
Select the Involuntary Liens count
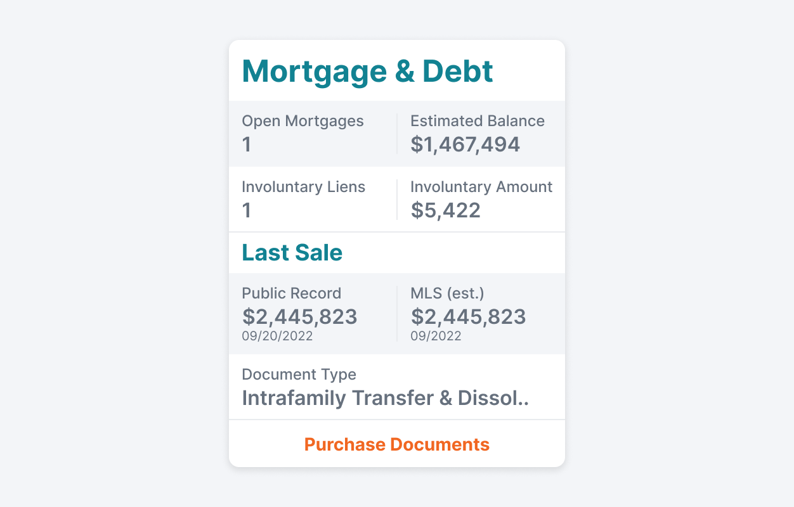[x=247, y=210]
